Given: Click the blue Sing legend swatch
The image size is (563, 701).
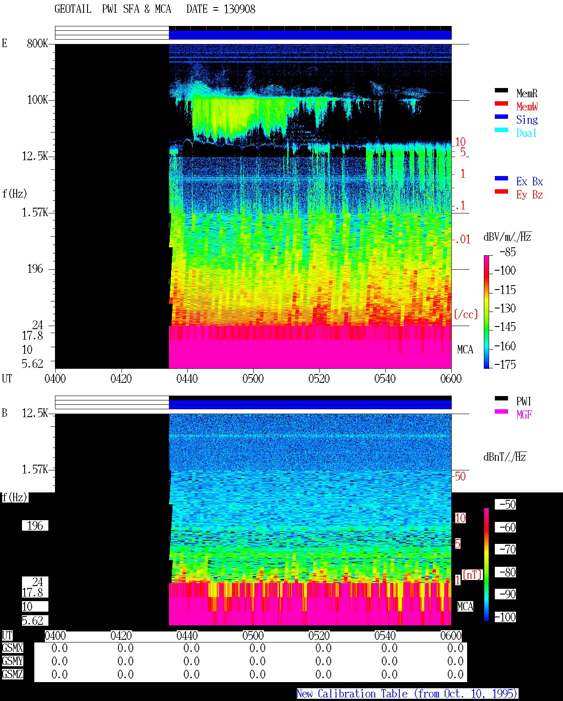Looking at the screenshot, I should 501,117.
